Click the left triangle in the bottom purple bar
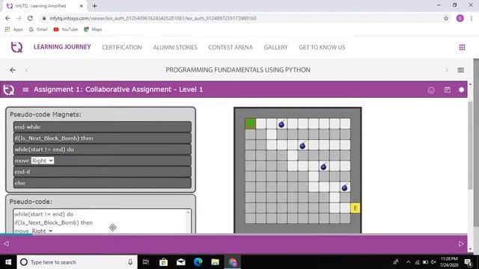 [6, 244]
